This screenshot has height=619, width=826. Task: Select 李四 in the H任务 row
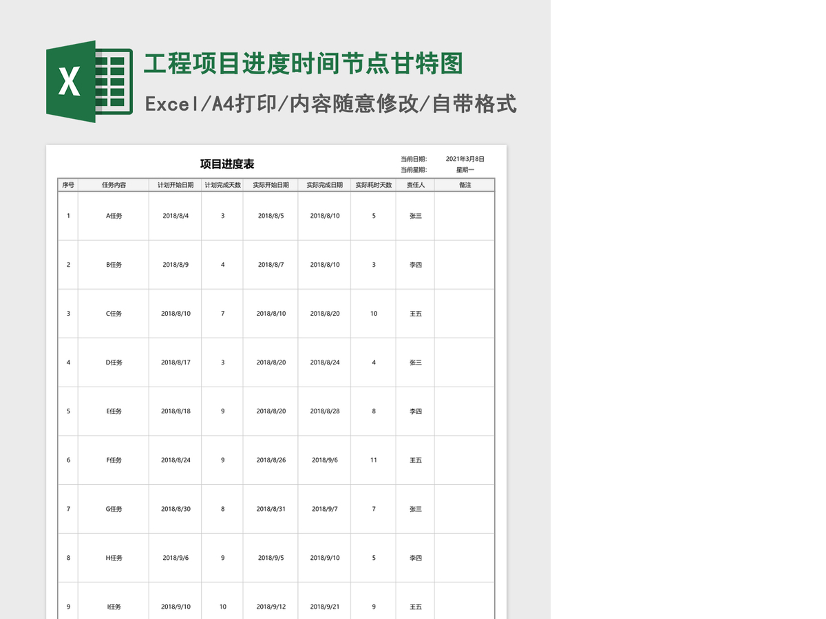click(x=416, y=558)
